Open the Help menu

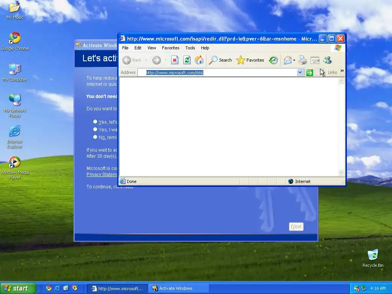205,48
